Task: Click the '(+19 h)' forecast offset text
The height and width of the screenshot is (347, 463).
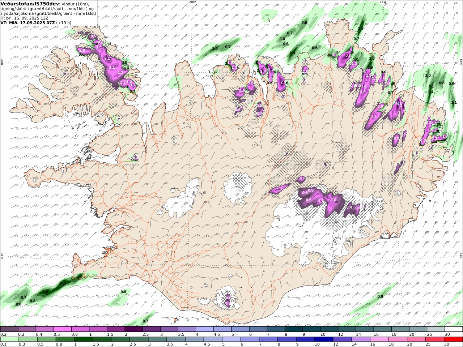Action: 64,22
